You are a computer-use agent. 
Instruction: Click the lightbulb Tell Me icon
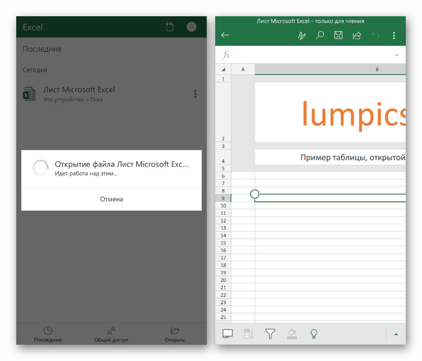[314, 334]
